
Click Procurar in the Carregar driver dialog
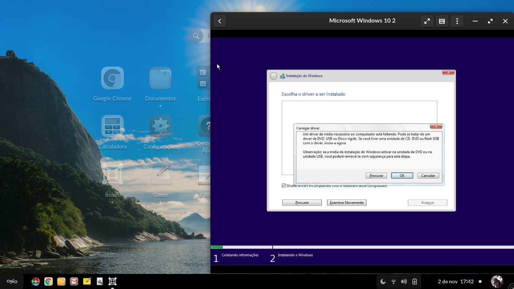coord(376,176)
